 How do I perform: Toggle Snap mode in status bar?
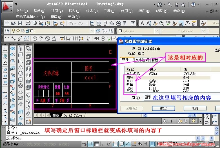tap(90, 144)
